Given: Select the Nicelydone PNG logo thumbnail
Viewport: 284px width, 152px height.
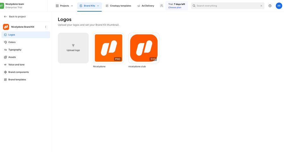Looking at the screenshot, I should pyautogui.click(x=109, y=48).
